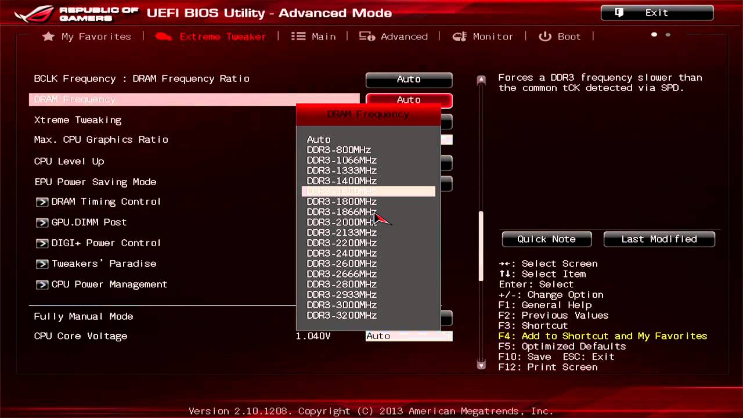
Task: Click the GPU.DIMM Post submenu arrow icon
Action: (x=42, y=222)
